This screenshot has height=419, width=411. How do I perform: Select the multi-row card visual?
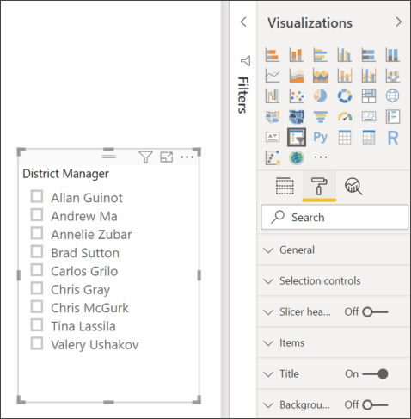(393, 116)
